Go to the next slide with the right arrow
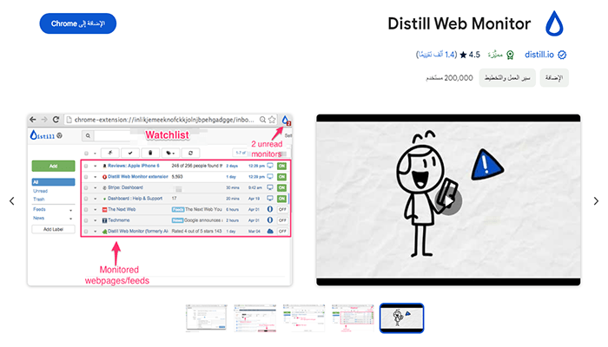 pos(596,201)
